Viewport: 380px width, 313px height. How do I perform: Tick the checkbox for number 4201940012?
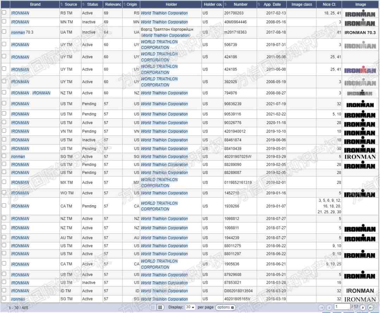pyautogui.click(x=4, y=131)
